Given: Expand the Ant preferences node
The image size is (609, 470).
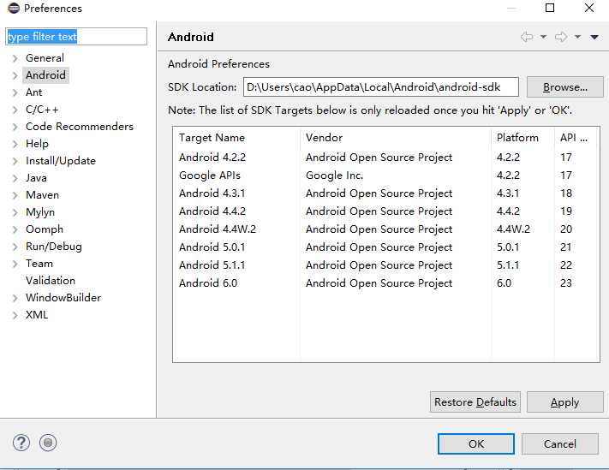Looking at the screenshot, I should coord(15,92).
